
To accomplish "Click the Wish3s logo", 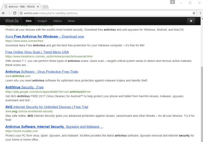I will click(12, 21).
